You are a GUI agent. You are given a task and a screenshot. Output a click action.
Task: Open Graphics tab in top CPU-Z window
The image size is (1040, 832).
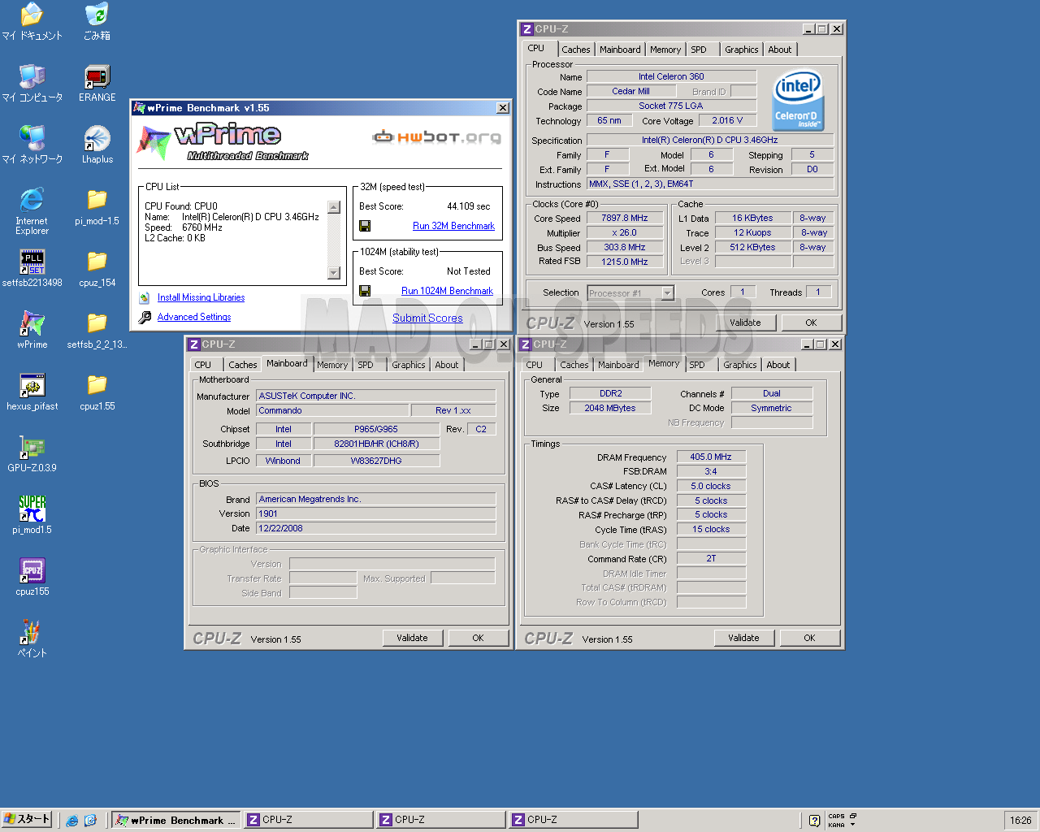[741, 50]
